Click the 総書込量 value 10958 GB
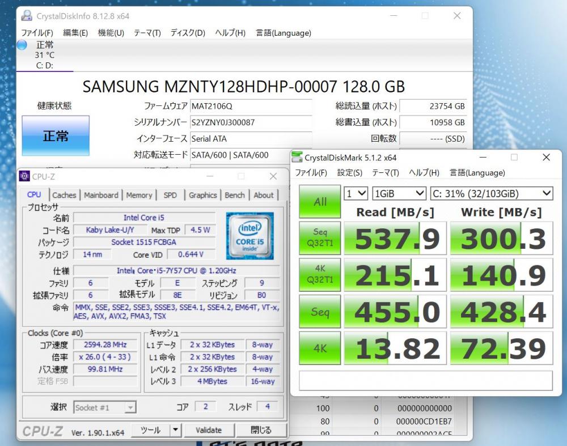 (433, 122)
